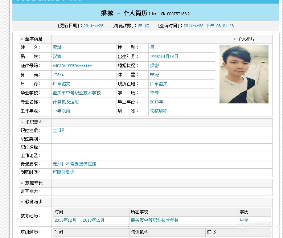This screenshot has height=238, width=283.
Task: Click the graduation school value in basic info
Action: pos(77,93)
